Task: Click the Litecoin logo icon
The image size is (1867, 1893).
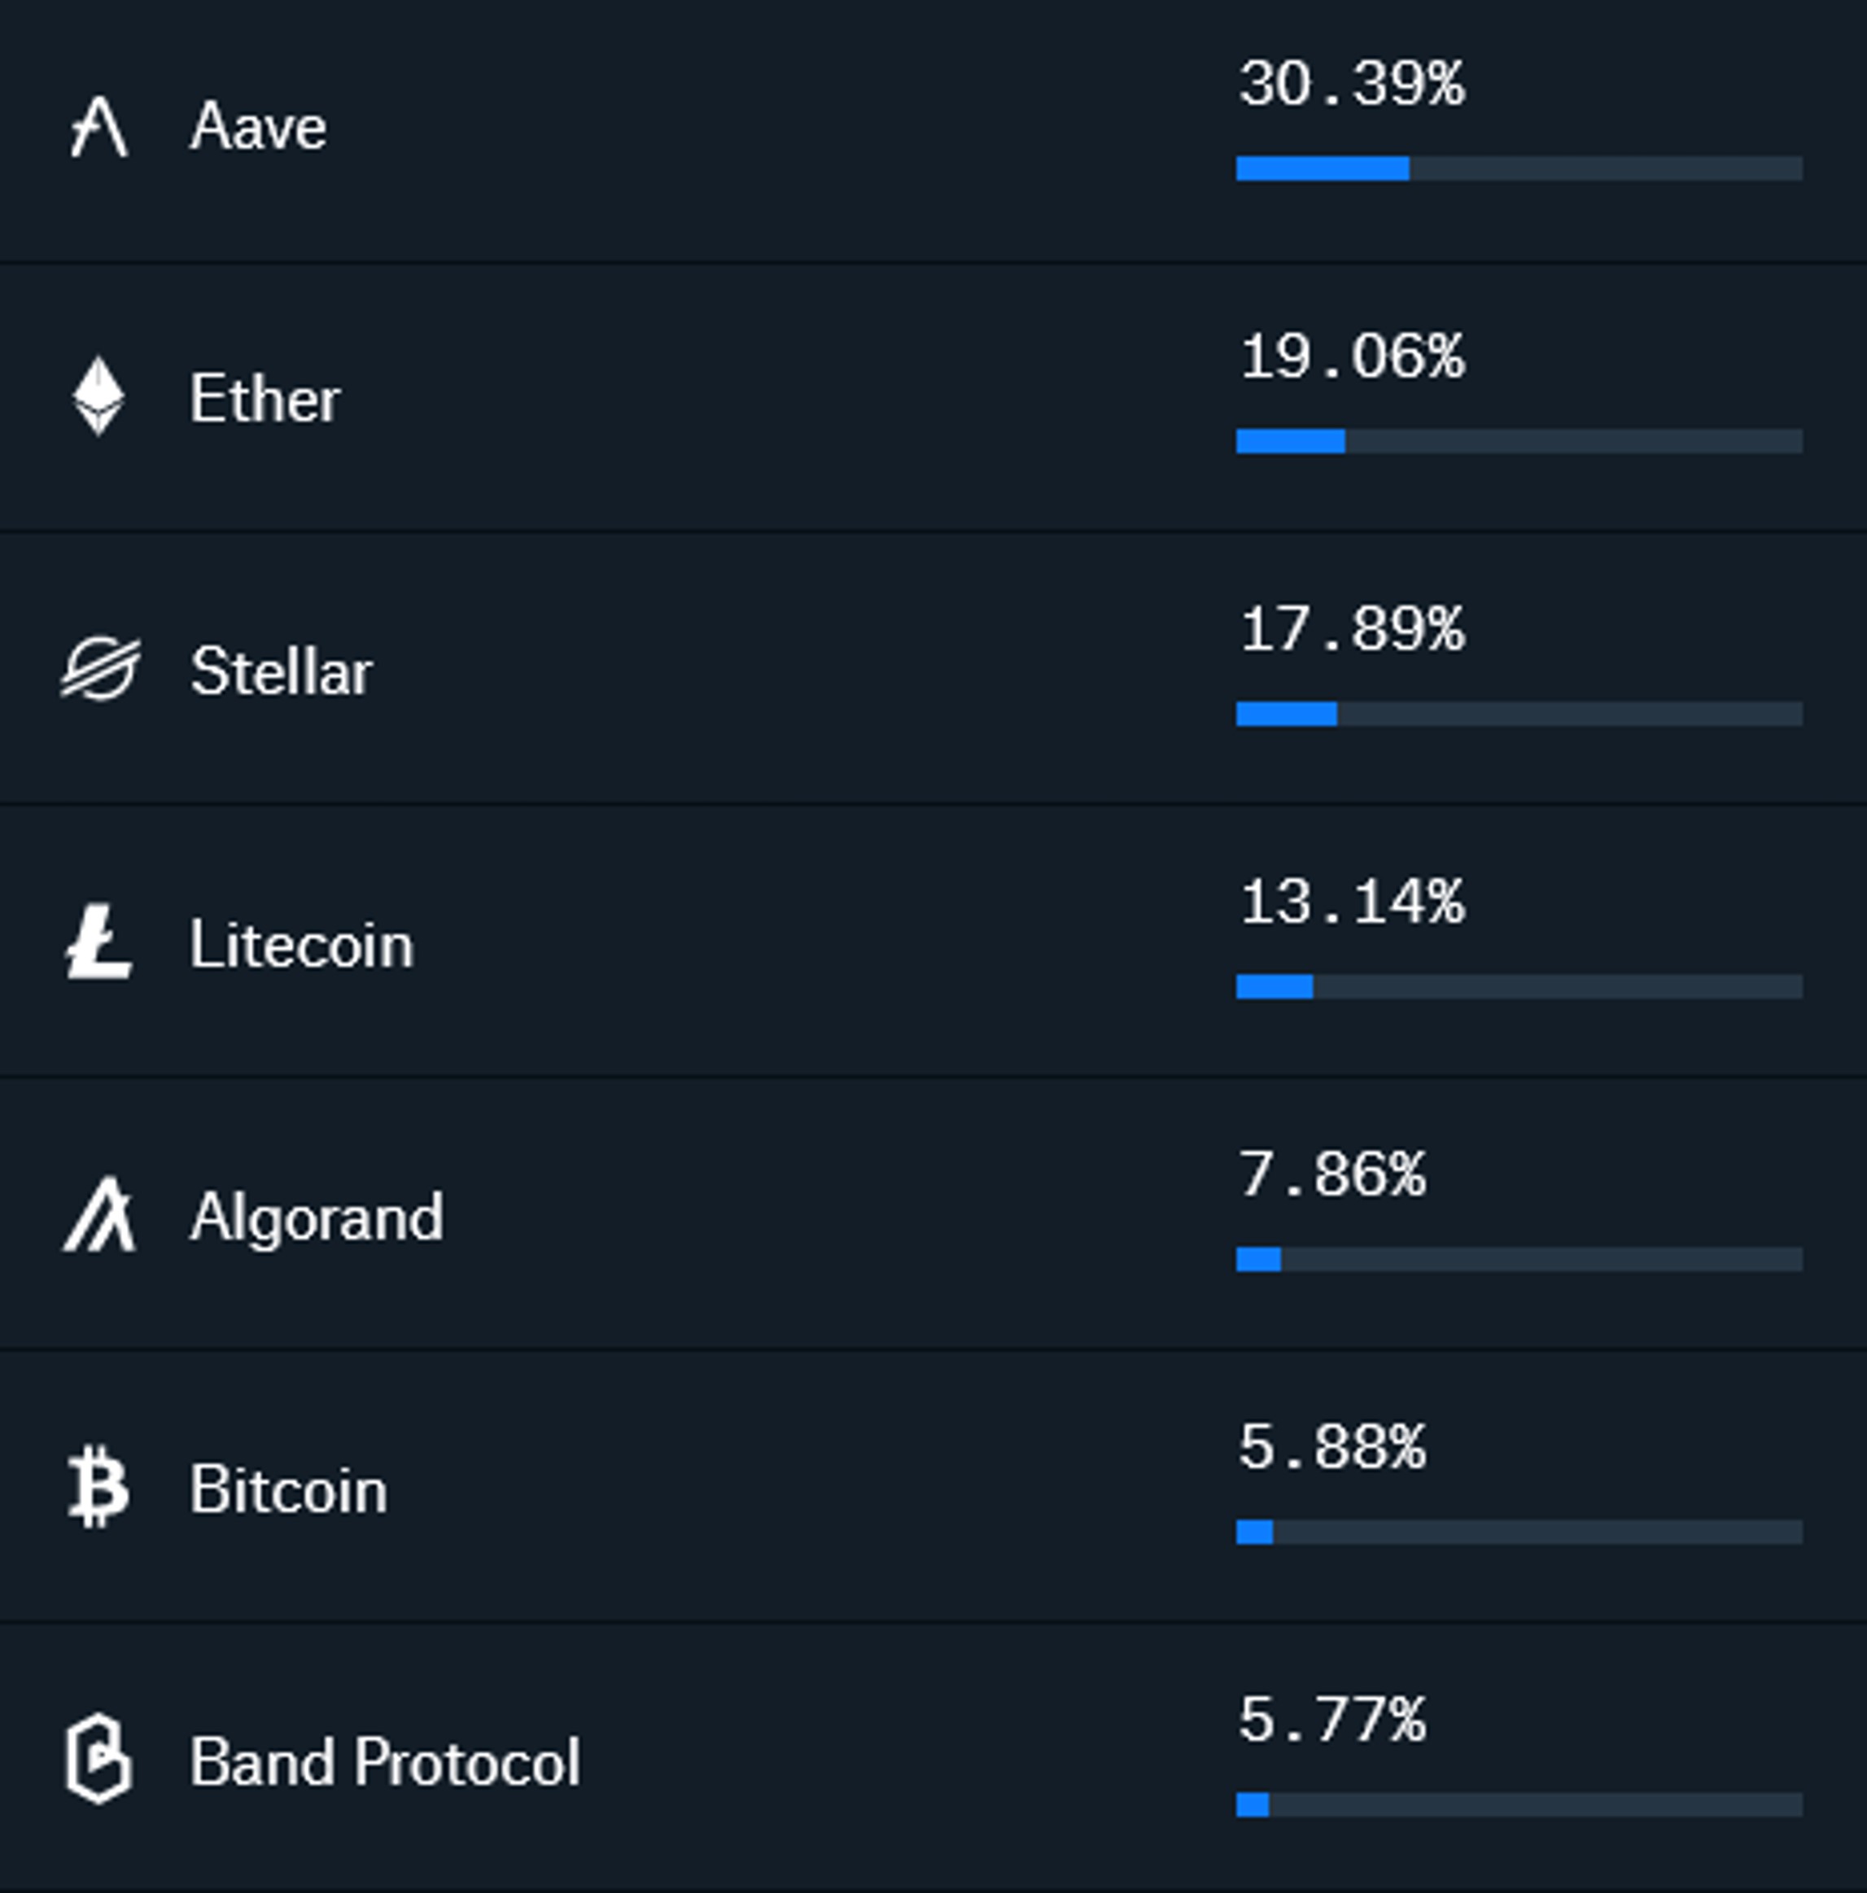Action: (x=99, y=942)
